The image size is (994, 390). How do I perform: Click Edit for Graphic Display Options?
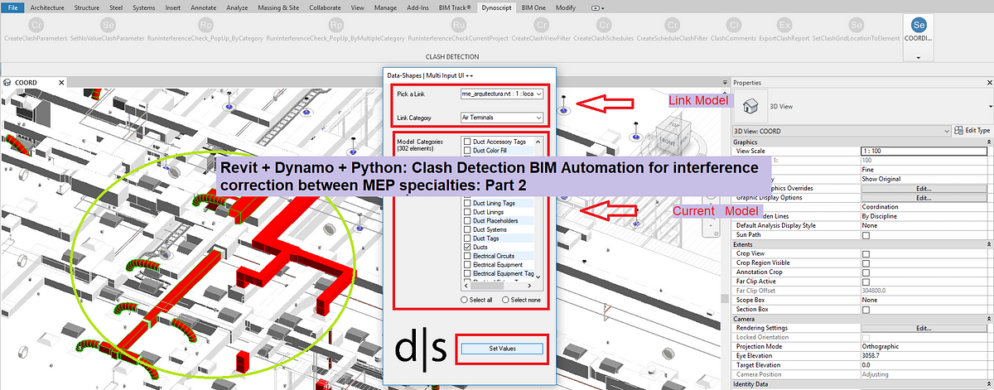coord(924,198)
